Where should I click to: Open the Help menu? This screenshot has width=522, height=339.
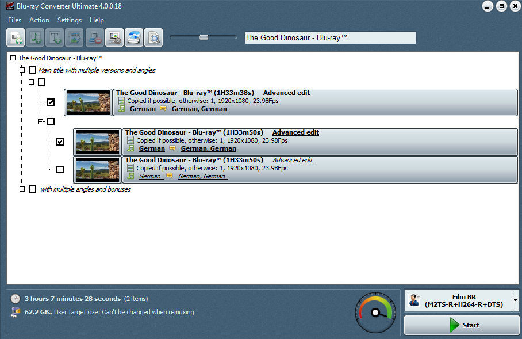[x=97, y=20]
